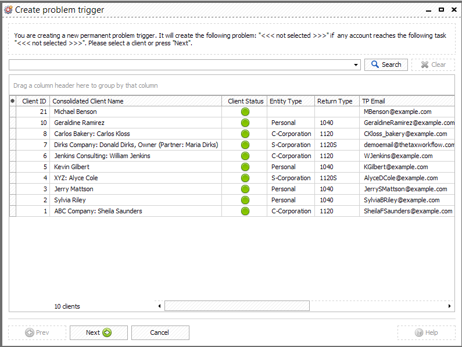Click the scroll left arrow of the grid
This screenshot has width=462, height=347.
click(159, 306)
